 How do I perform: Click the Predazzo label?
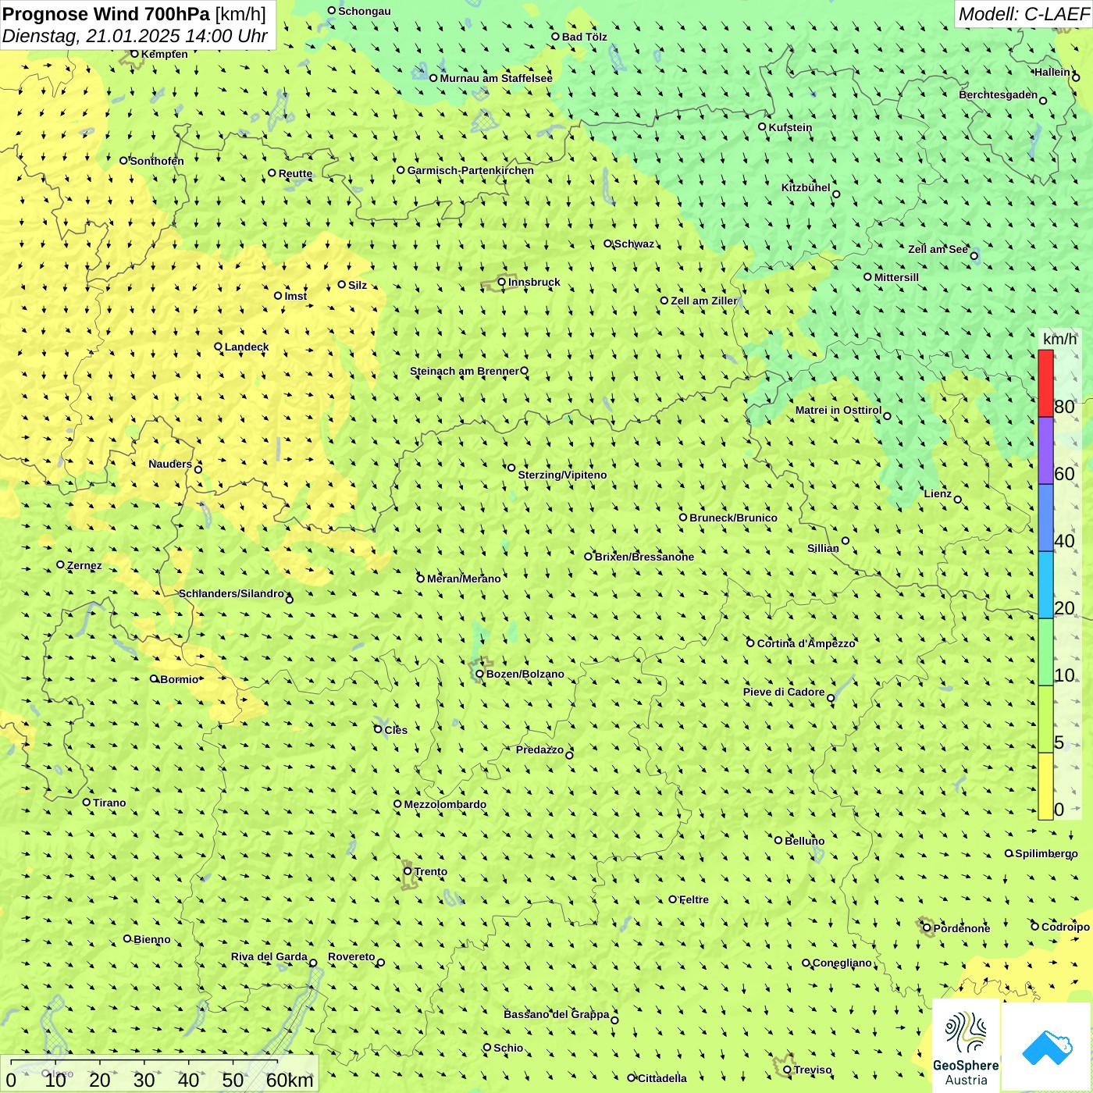coord(539,749)
